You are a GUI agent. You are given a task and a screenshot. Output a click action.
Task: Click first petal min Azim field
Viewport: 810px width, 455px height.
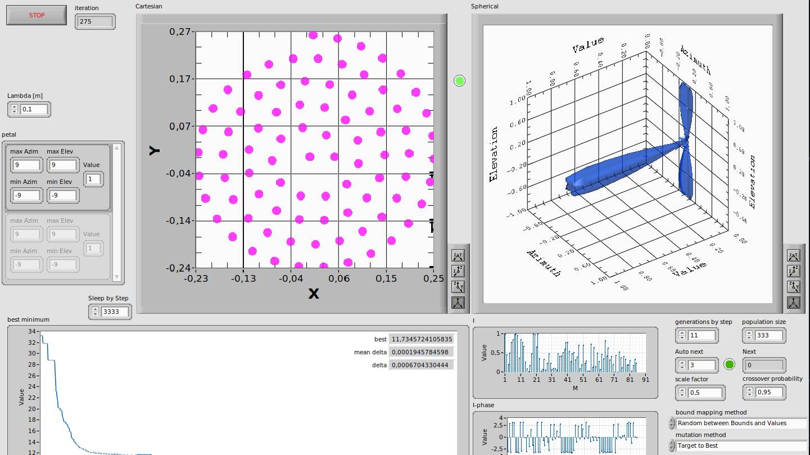coord(26,195)
